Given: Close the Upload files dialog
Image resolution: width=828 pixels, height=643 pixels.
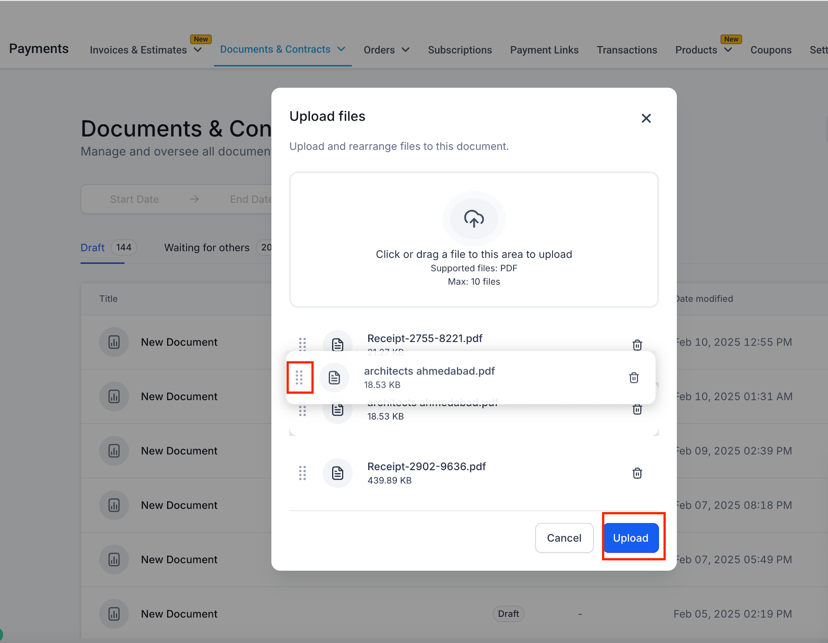Looking at the screenshot, I should click(x=646, y=118).
